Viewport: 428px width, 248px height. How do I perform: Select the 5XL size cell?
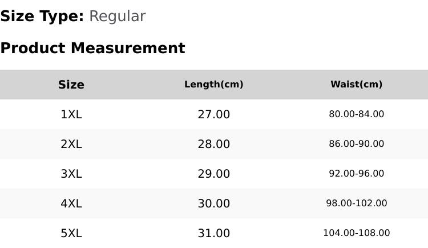71,233
